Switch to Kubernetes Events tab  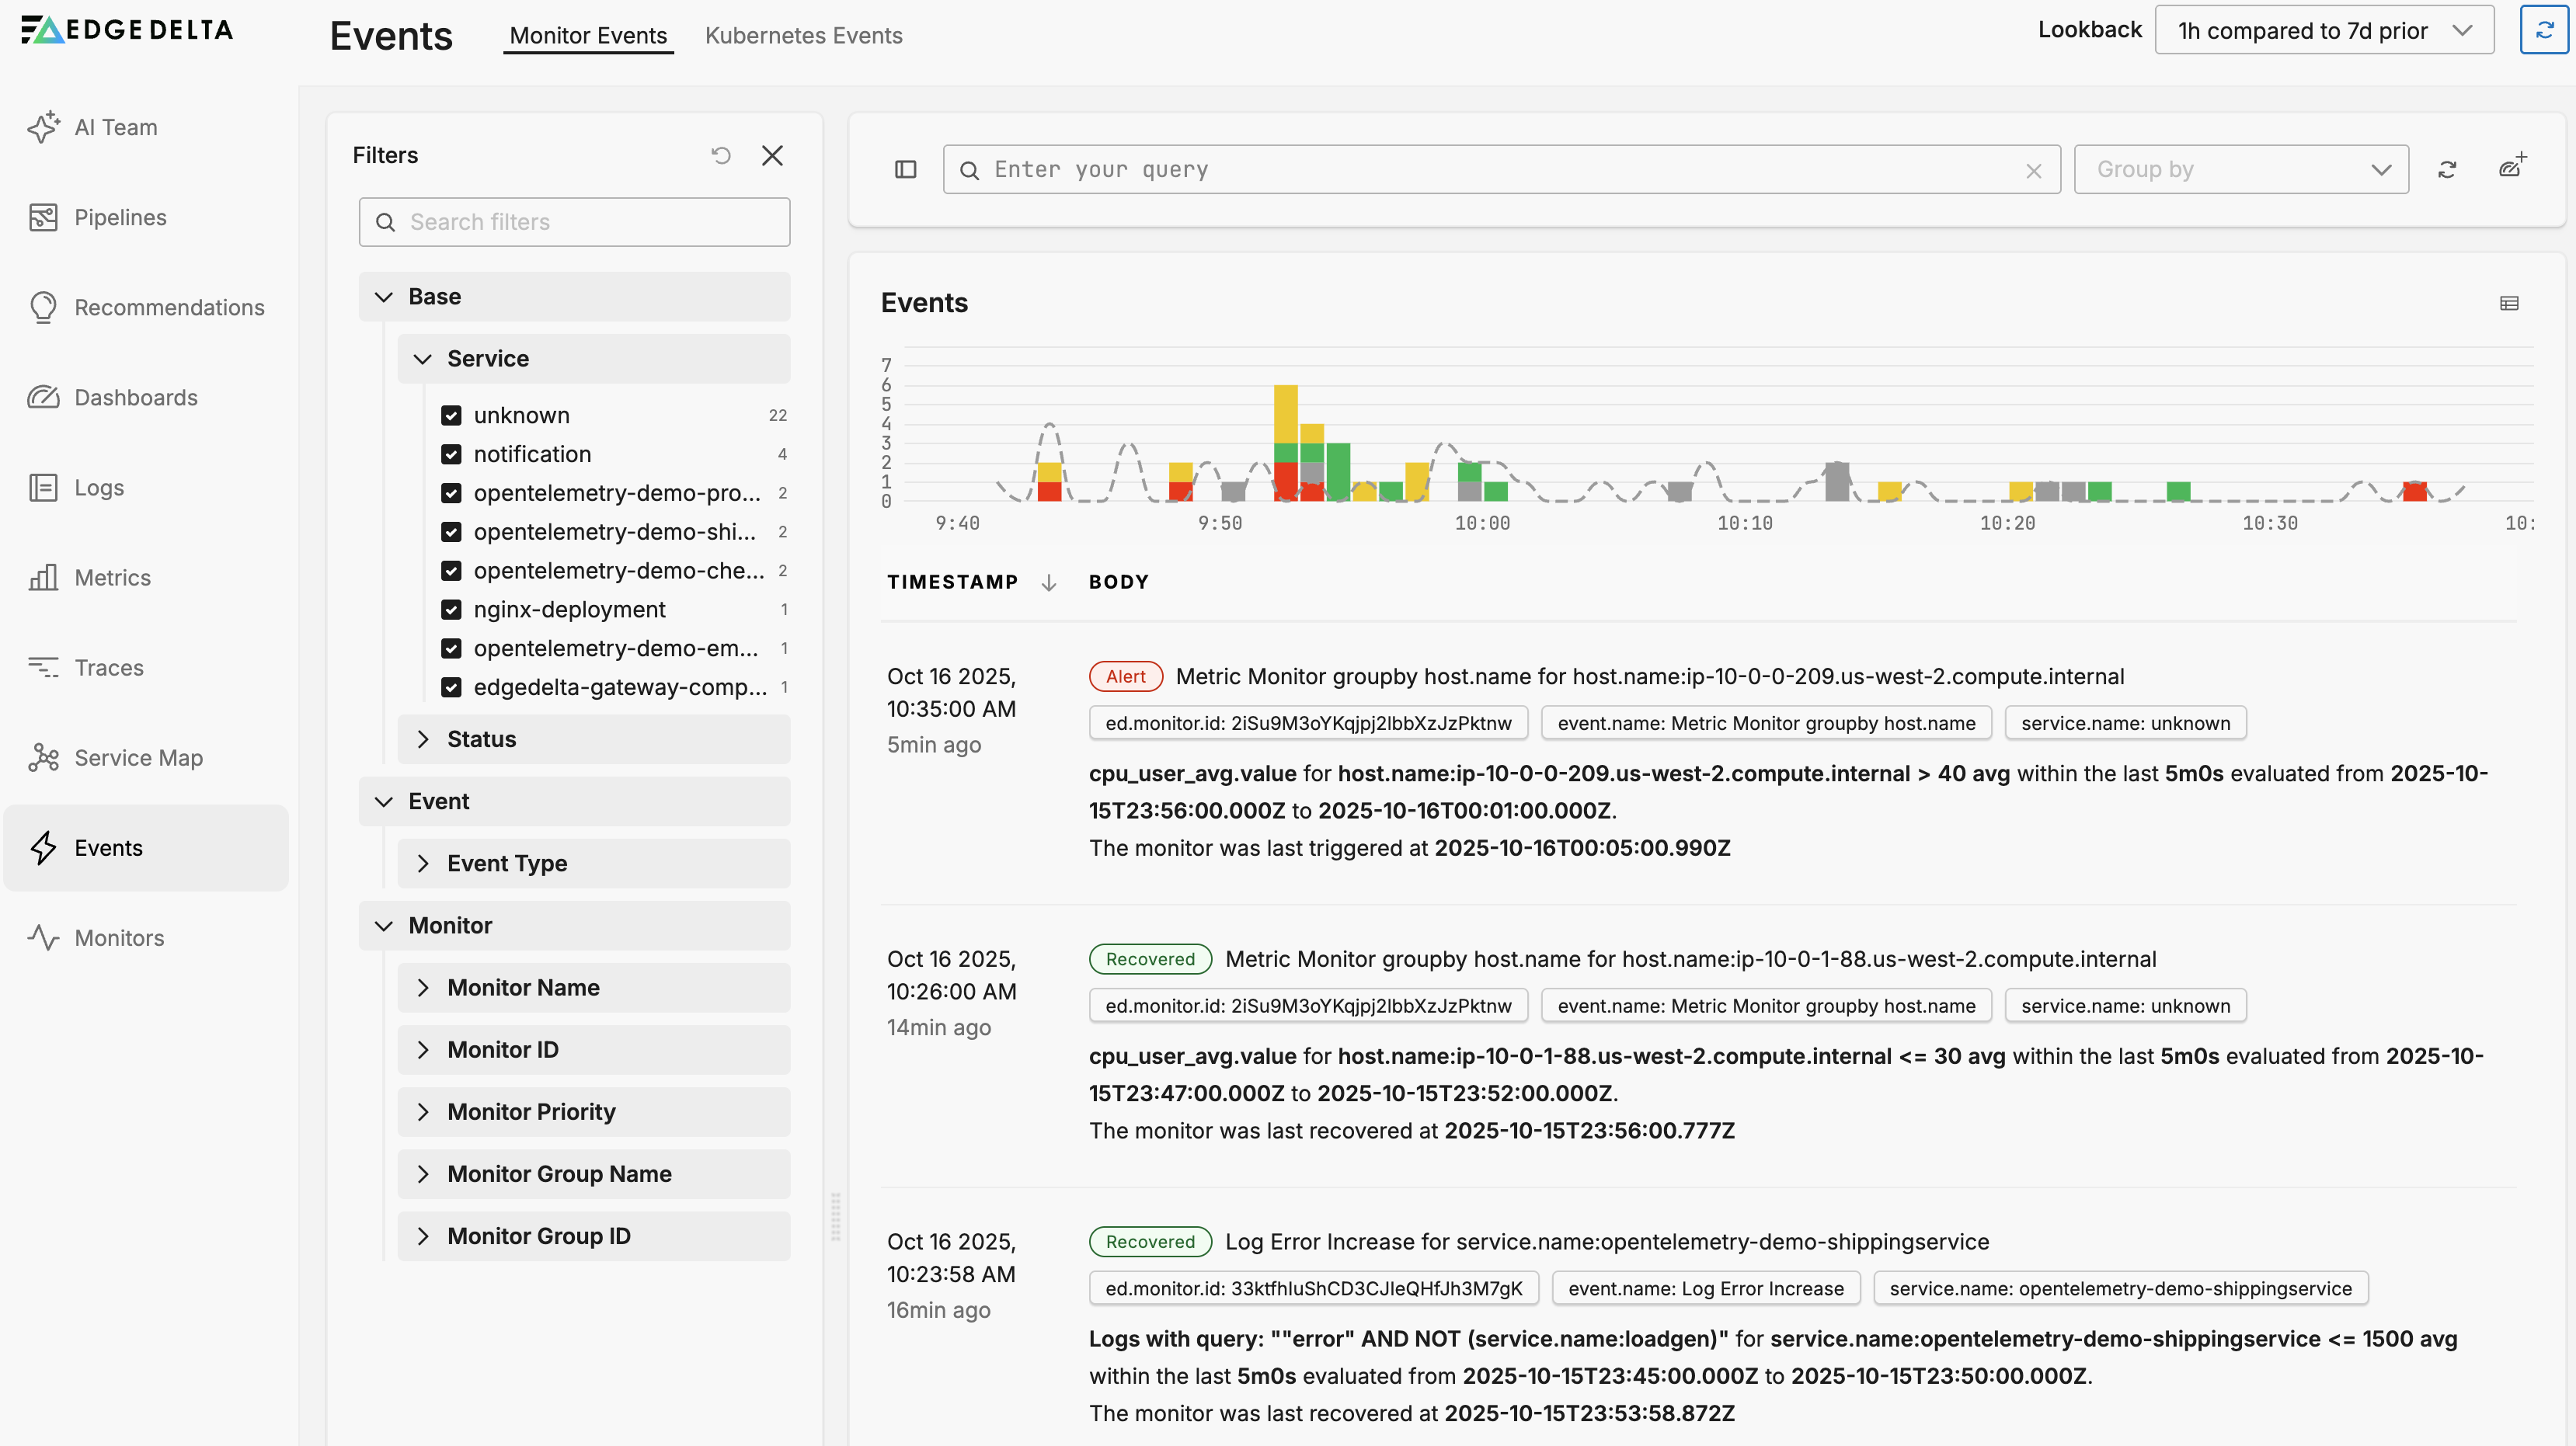[803, 35]
